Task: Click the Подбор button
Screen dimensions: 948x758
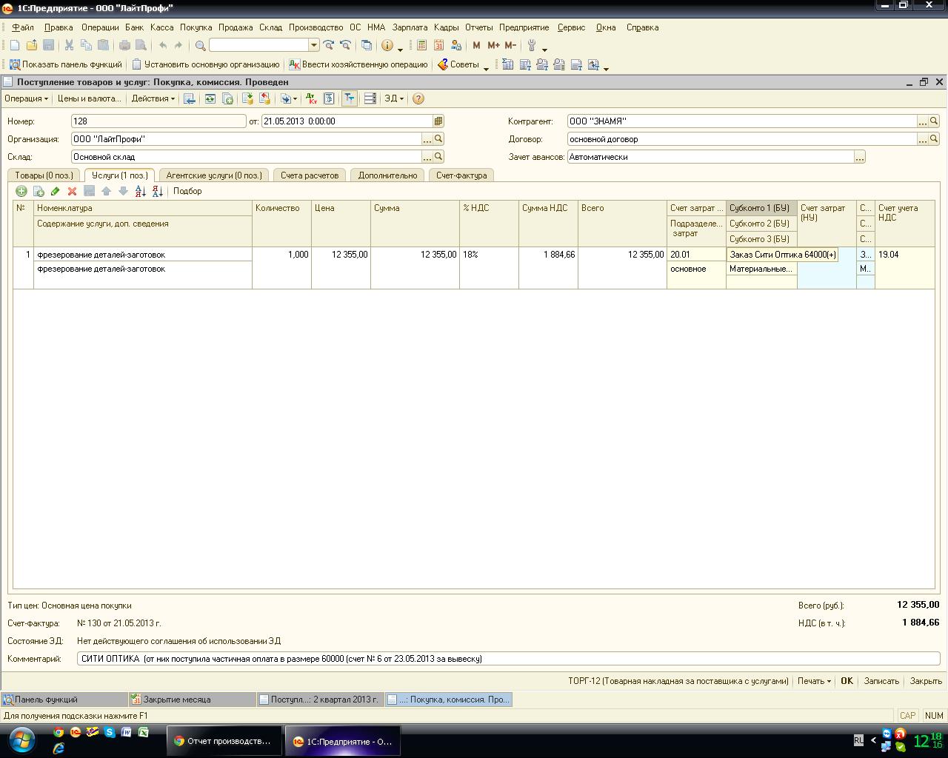Action: coord(187,191)
